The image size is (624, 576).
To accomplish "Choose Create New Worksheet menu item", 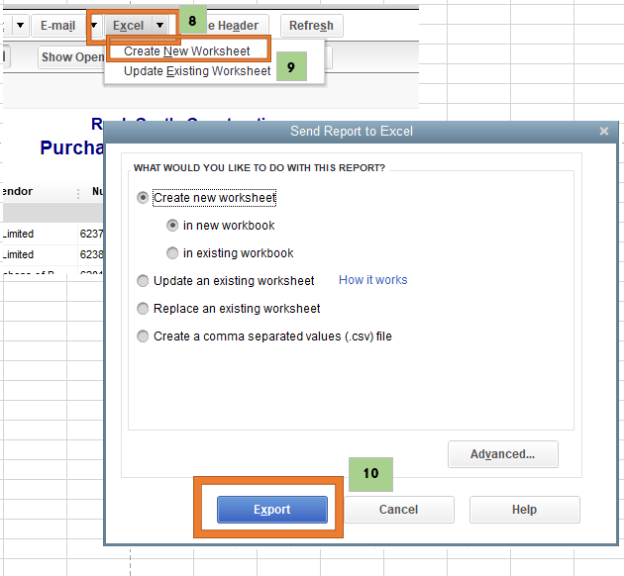I will [x=187, y=51].
